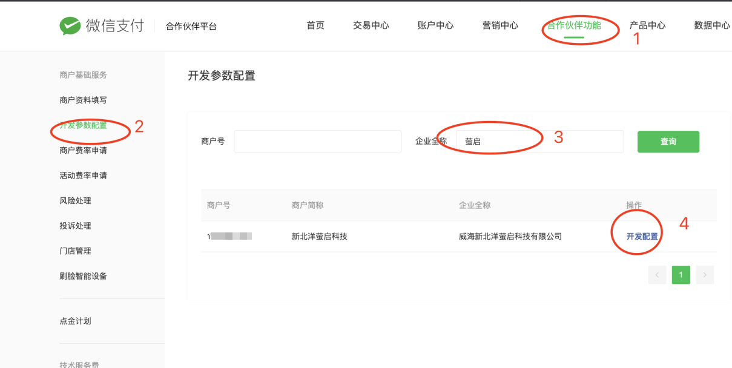Click 商户基础服务 sidebar heading
The image size is (732, 368).
point(83,75)
